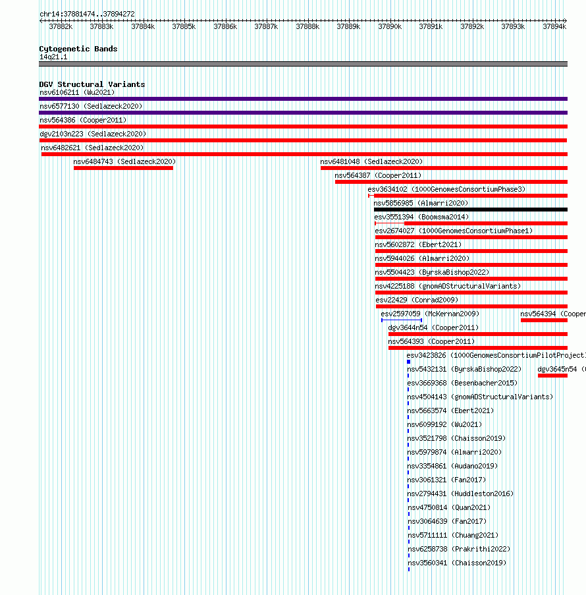
Task: Select the purple bar for nsv6106211
Action: point(303,99)
